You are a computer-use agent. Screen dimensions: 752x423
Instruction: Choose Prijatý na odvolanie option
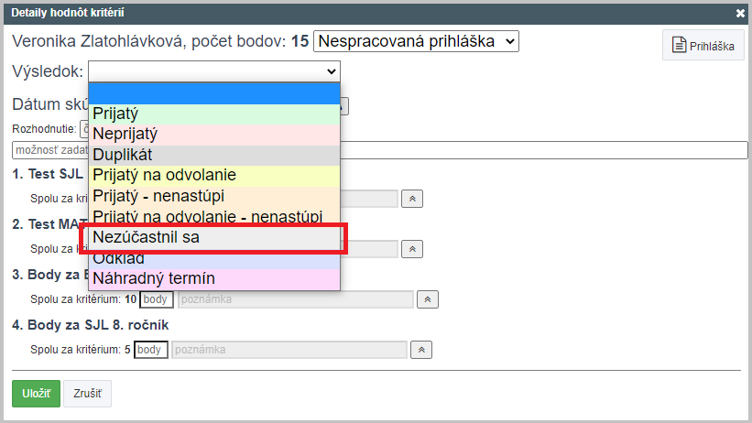click(x=214, y=176)
